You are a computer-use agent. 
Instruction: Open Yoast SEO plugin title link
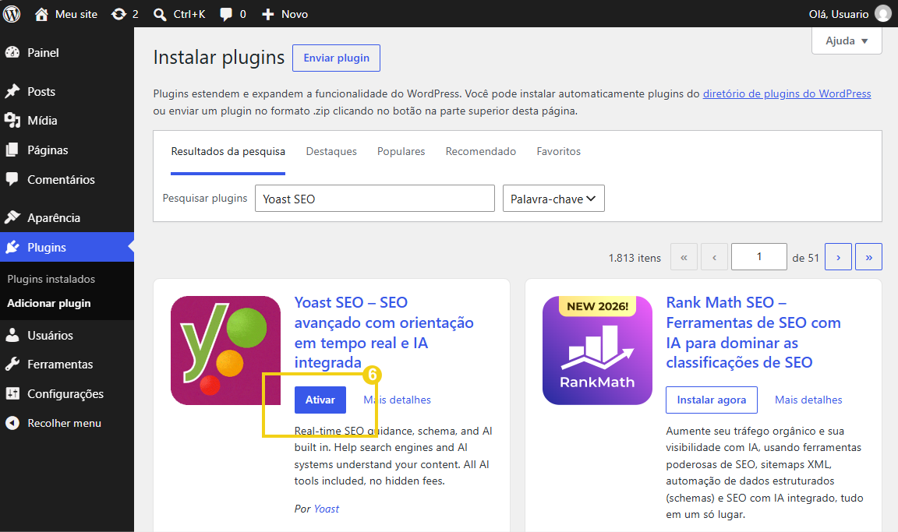[384, 333]
